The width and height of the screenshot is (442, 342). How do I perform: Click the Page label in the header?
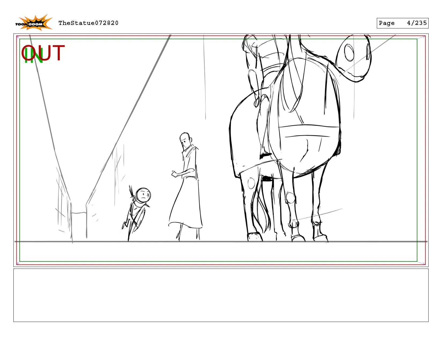[387, 23]
